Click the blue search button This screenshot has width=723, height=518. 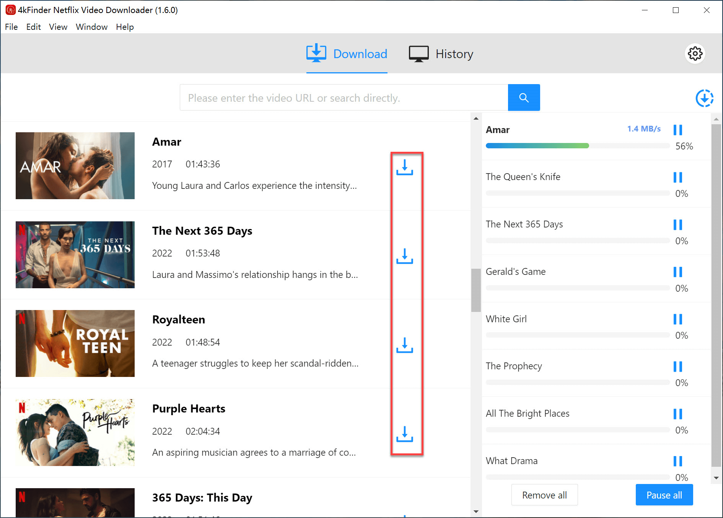coord(524,97)
